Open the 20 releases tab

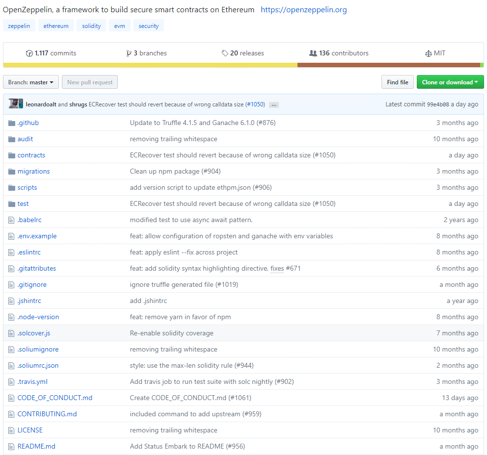[x=243, y=53]
